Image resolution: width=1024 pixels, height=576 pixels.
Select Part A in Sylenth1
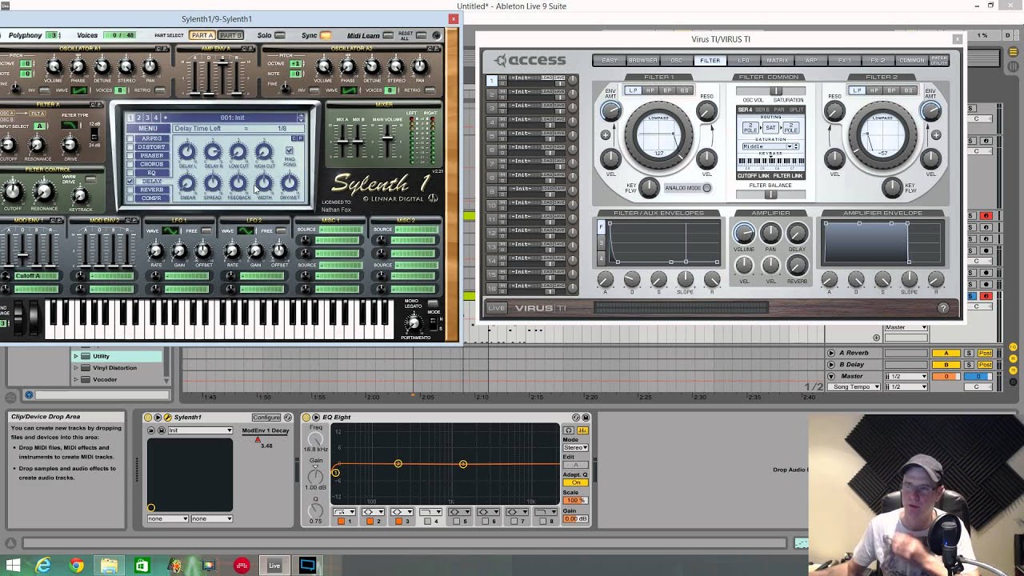click(202, 35)
